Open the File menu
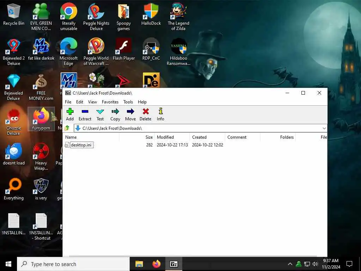Screen dimensions: 361x271 pyautogui.click(x=68, y=102)
